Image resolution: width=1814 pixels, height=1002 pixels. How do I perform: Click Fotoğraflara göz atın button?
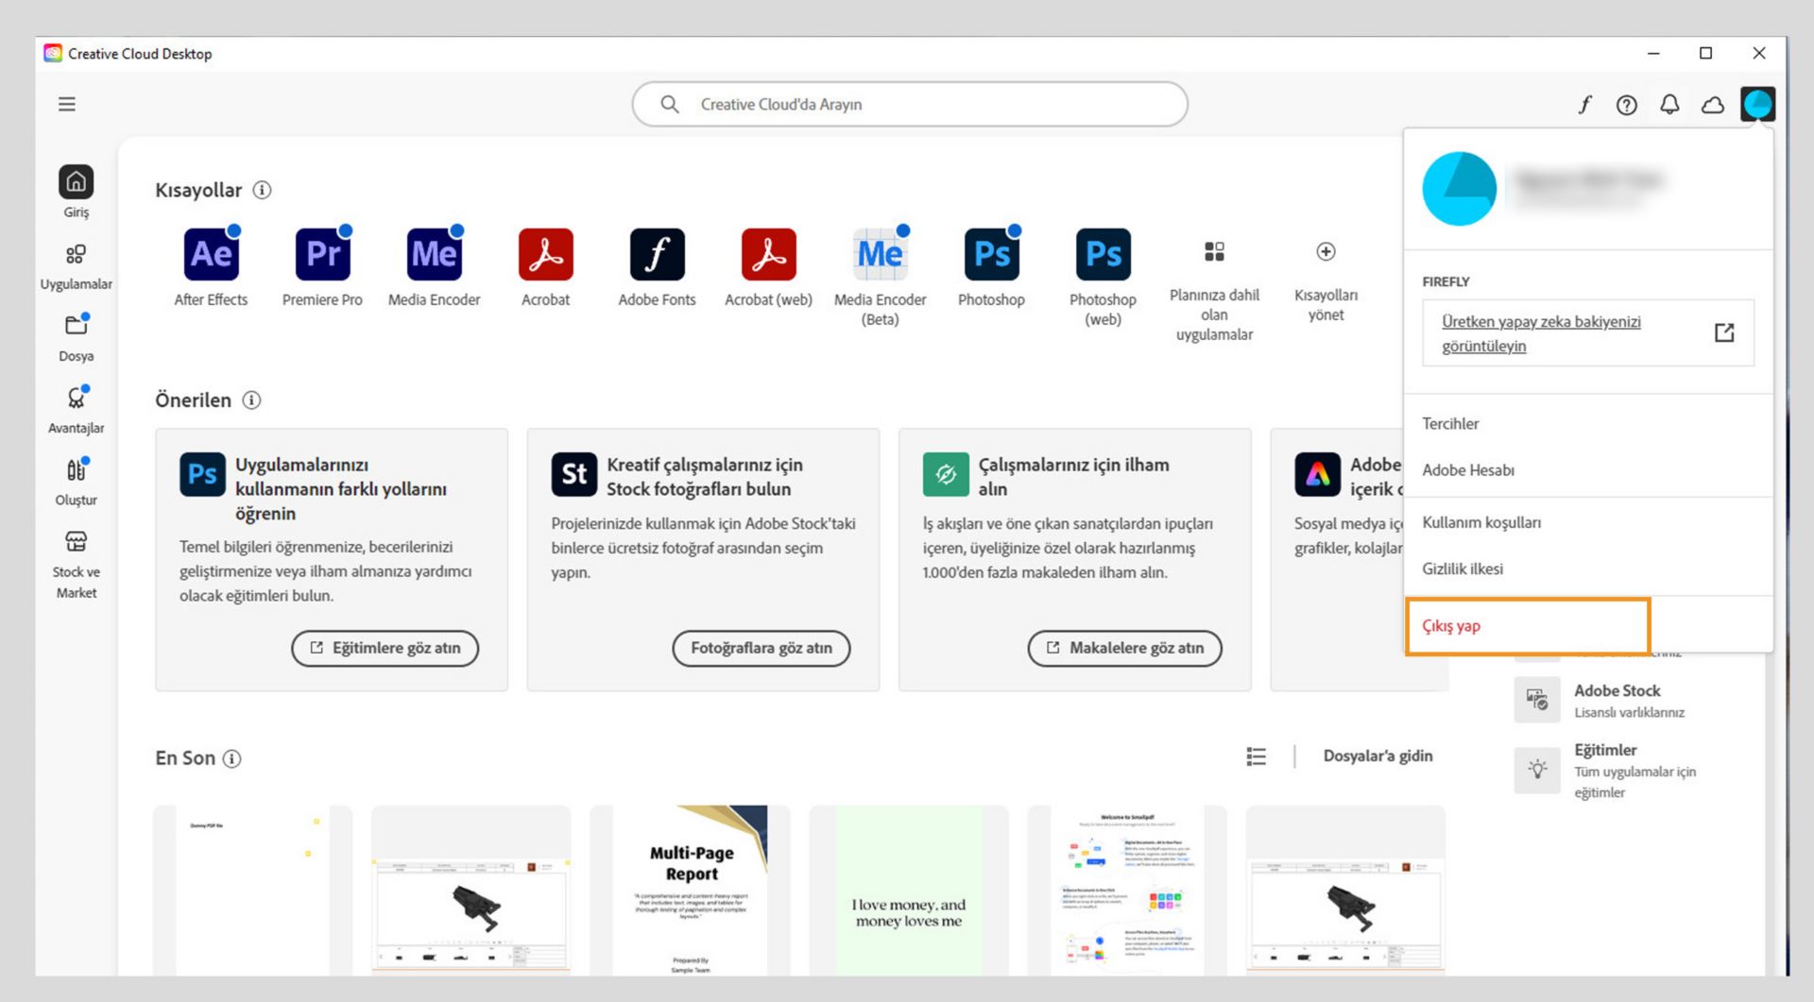pos(761,648)
